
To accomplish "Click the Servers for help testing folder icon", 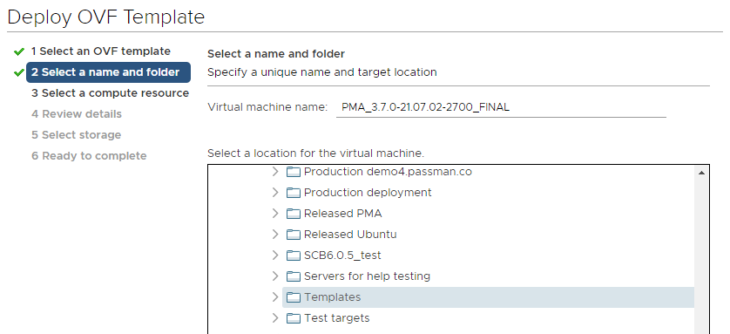I will 294,276.
